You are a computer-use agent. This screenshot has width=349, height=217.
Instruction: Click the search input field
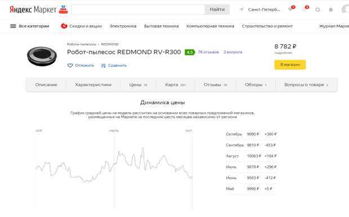click(138, 10)
